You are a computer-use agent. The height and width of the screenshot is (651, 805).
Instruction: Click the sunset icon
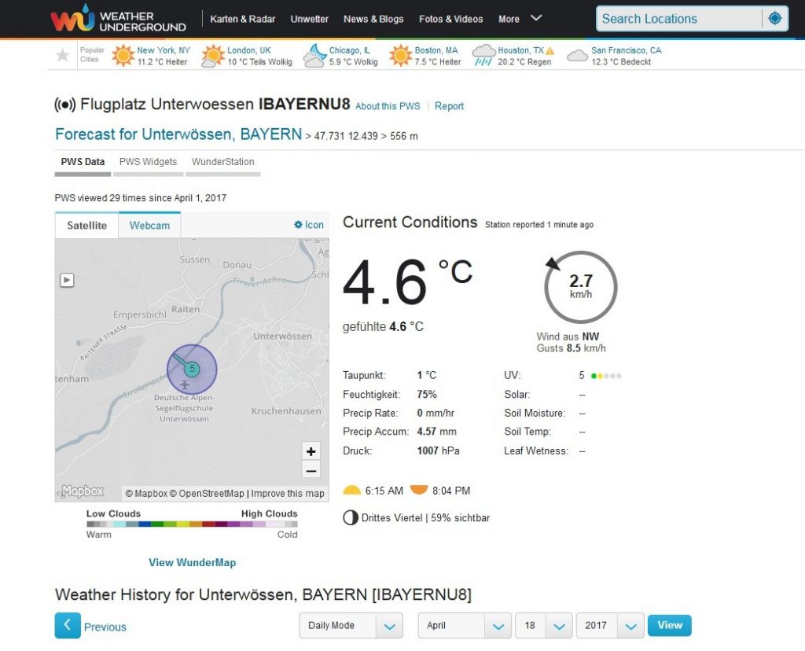[x=419, y=489]
